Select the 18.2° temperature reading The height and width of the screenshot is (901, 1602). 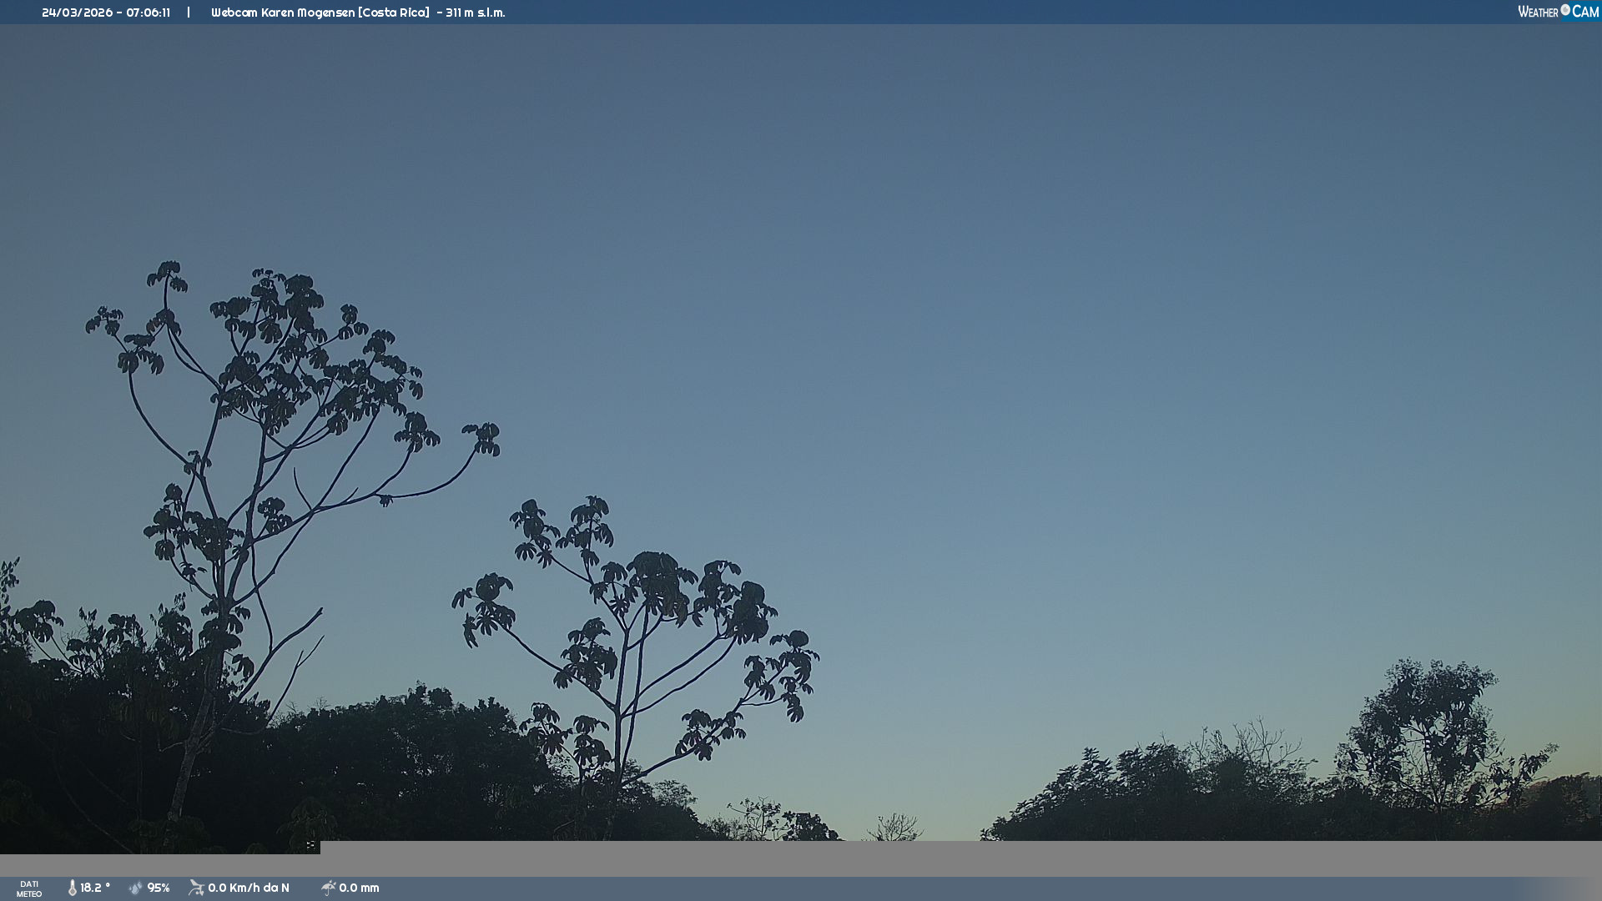95,888
